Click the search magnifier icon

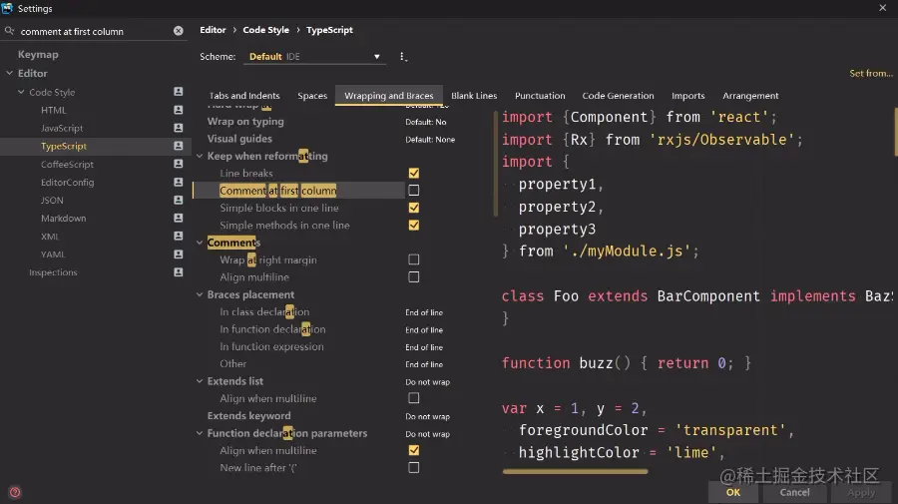pyautogui.click(x=9, y=31)
